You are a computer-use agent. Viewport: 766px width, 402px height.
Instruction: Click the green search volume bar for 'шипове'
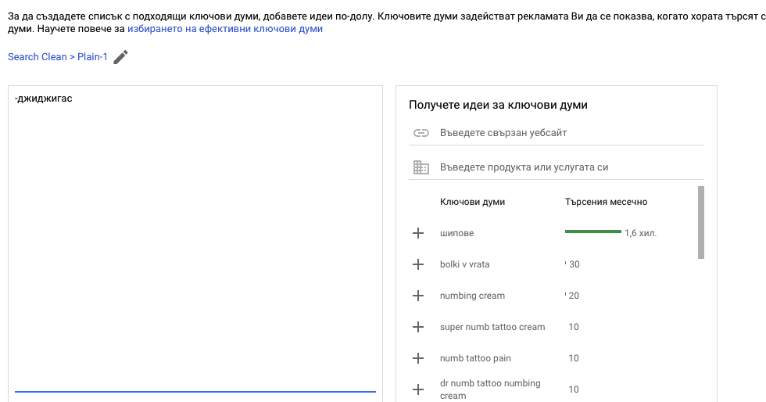click(x=592, y=232)
